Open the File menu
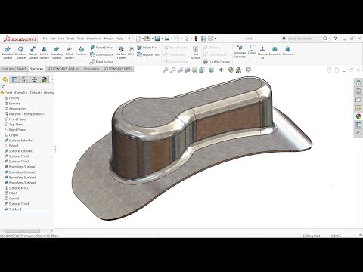The height and width of the screenshot is (272, 363). click(x=45, y=39)
